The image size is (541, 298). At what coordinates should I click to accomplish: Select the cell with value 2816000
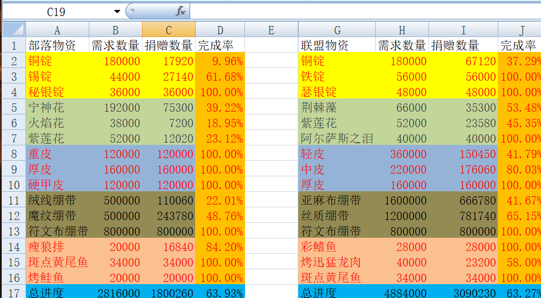(x=115, y=292)
